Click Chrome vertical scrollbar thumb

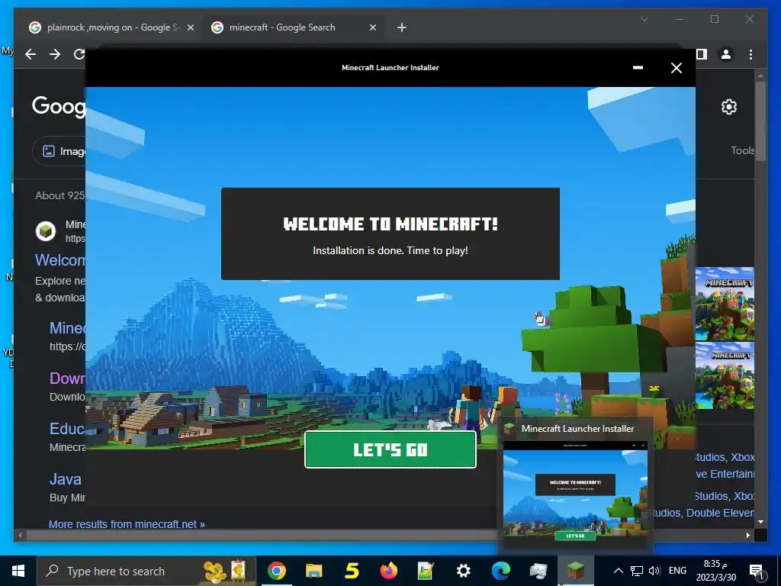[x=760, y=121]
